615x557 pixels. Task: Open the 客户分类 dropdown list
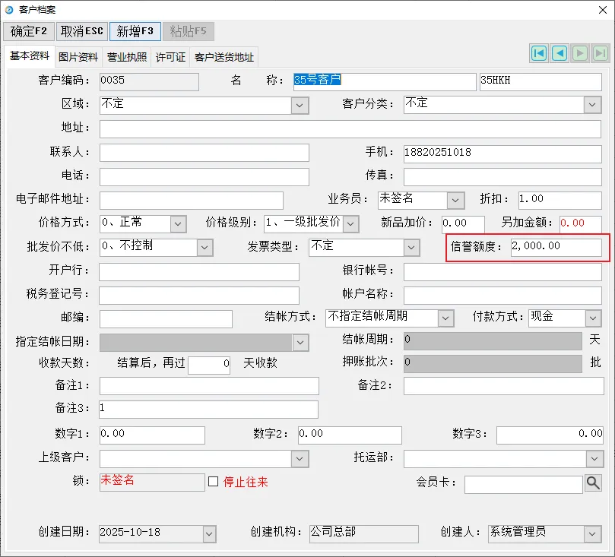click(x=593, y=105)
